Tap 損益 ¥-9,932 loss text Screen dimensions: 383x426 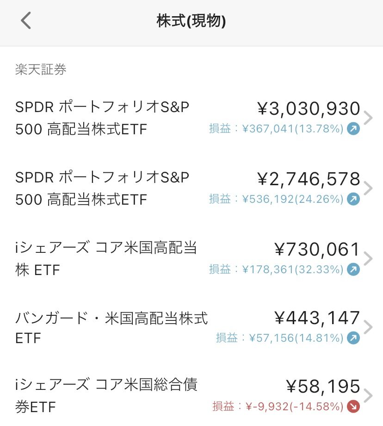(x=278, y=407)
